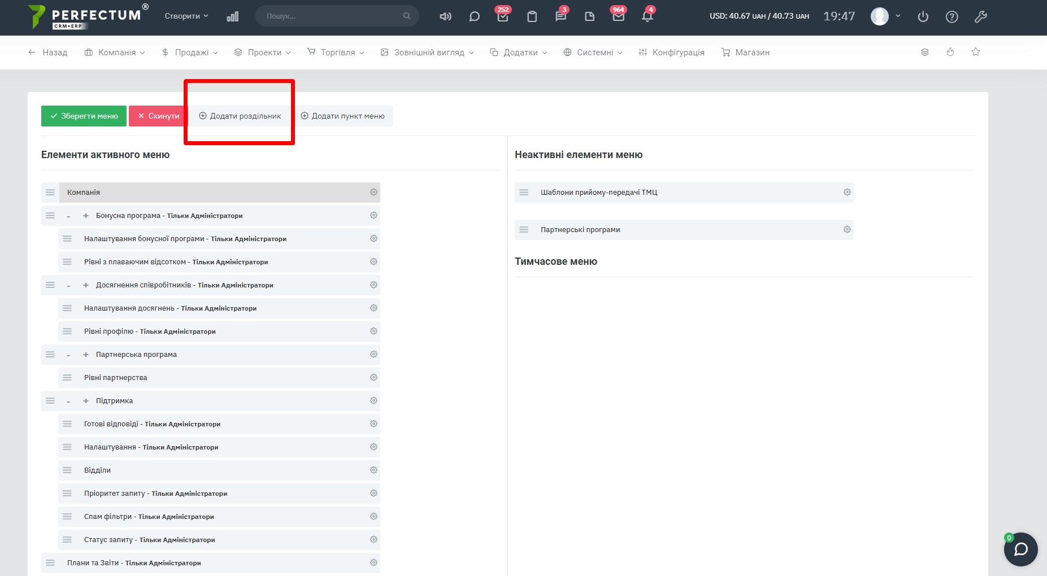Open the Конфігурація menu item
The height and width of the screenshot is (576, 1047).
tap(671, 52)
